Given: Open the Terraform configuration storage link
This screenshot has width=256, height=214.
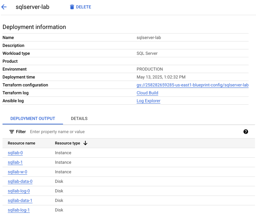Looking at the screenshot, I should point(192,85).
